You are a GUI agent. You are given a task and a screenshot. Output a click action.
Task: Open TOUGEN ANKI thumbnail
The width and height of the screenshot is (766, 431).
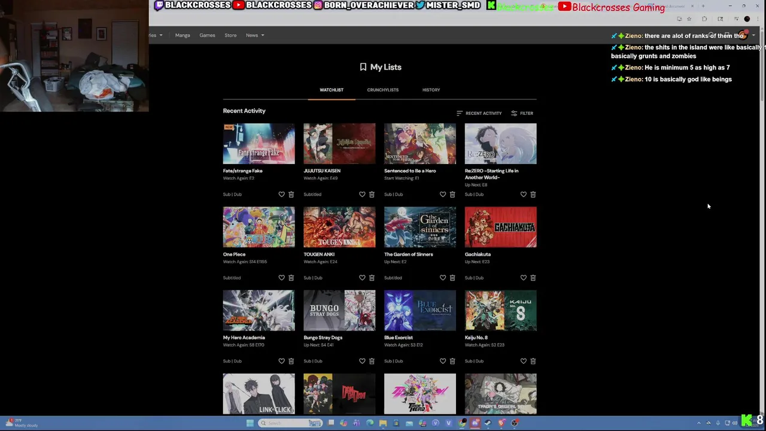click(x=339, y=227)
